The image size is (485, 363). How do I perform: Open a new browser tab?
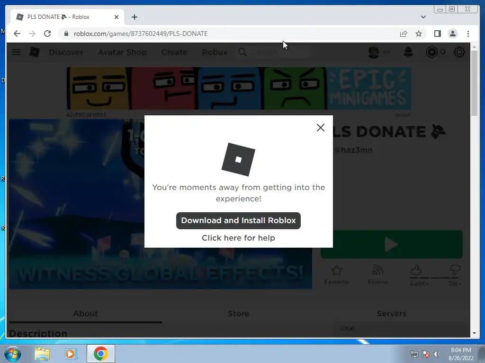(134, 17)
